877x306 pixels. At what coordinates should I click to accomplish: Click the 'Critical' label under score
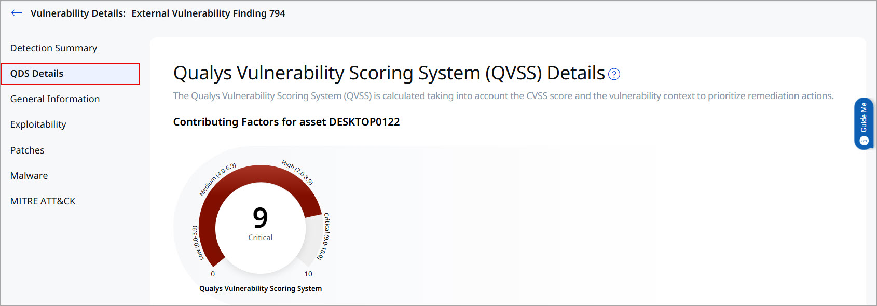point(261,238)
